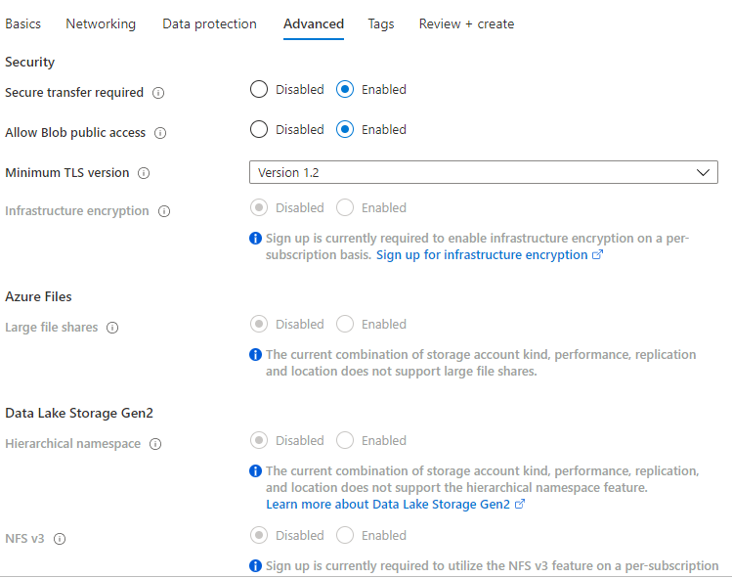Viewport: 732px width, 578px height.
Task: Go to the Review + create tab
Action: click(x=466, y=23)
